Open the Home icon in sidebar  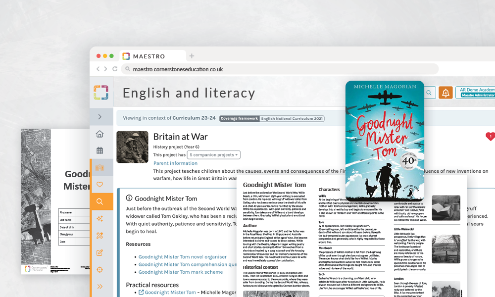point(99,134)
